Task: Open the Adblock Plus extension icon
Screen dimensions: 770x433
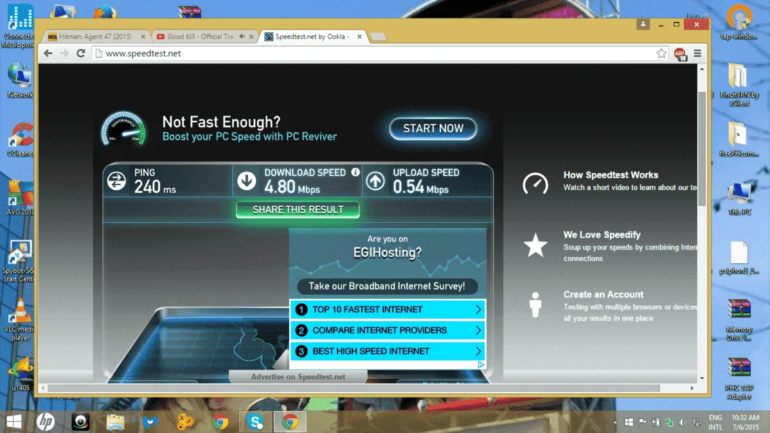Action: (x=680, y=54)
